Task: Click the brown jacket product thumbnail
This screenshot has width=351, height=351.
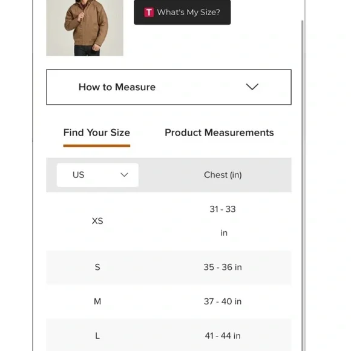Action: (85, 28)
